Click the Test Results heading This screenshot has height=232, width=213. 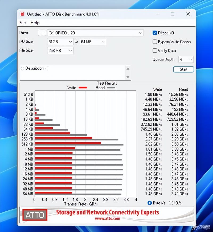click(x=107, y=83)
